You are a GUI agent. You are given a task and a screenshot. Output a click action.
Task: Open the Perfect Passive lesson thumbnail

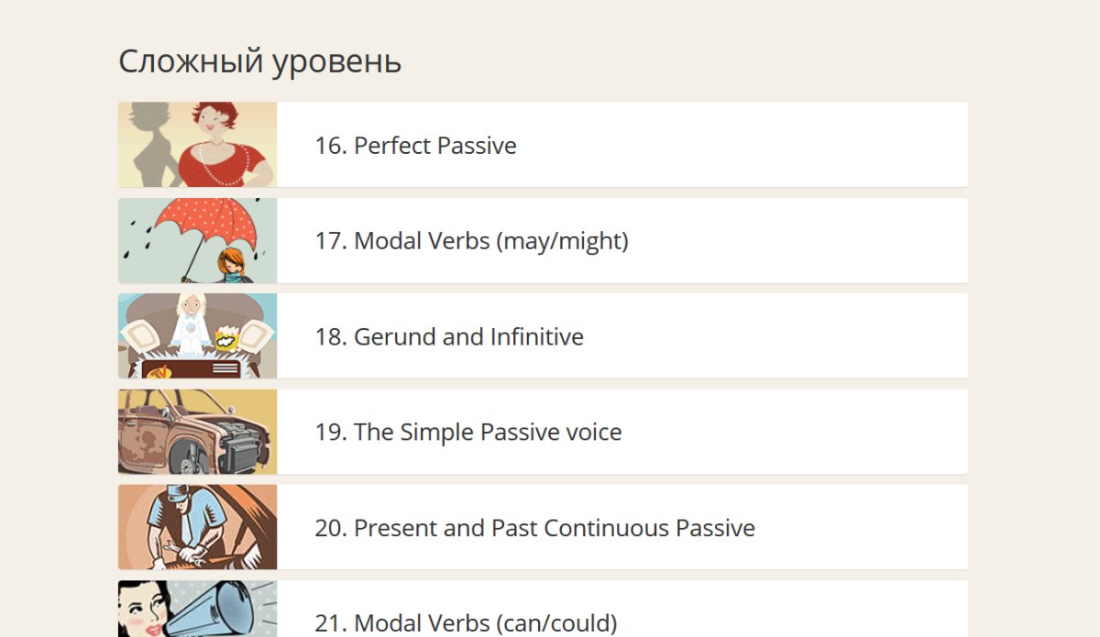197,145
